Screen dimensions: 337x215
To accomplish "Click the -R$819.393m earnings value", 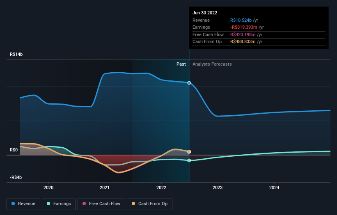I will 243,27.
